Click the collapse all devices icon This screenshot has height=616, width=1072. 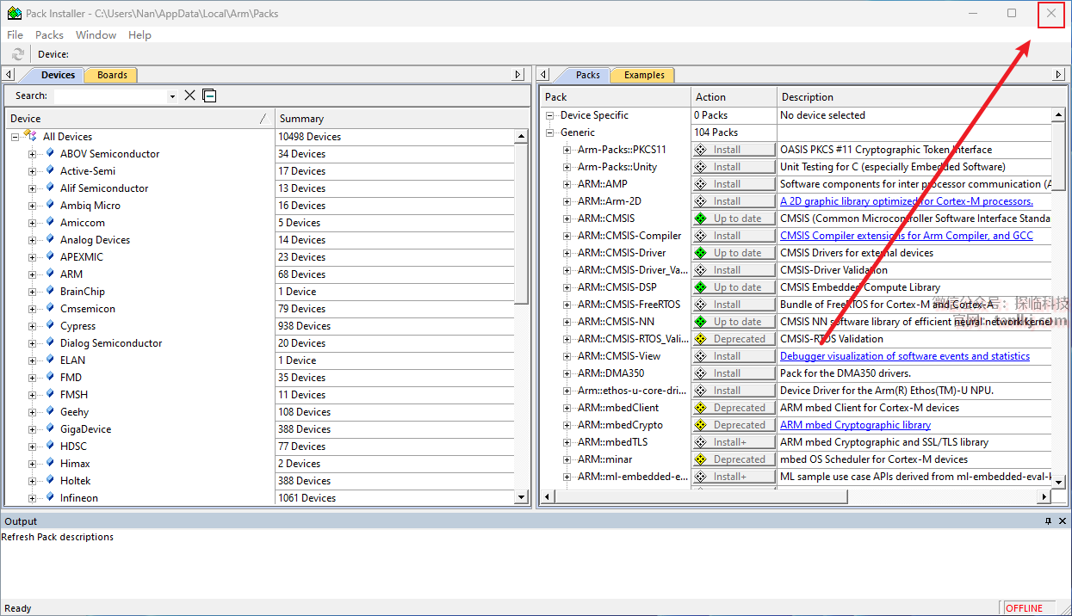(209, 95)
